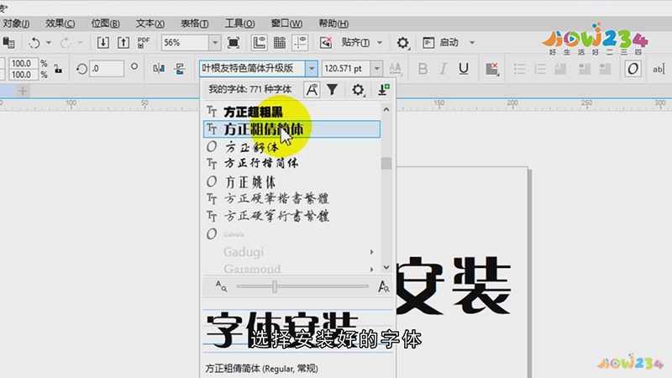Select the 方正粗倩简体 font
Viewport: 672px width, 378px height.
pyautogui.click(x=291, y=129)
